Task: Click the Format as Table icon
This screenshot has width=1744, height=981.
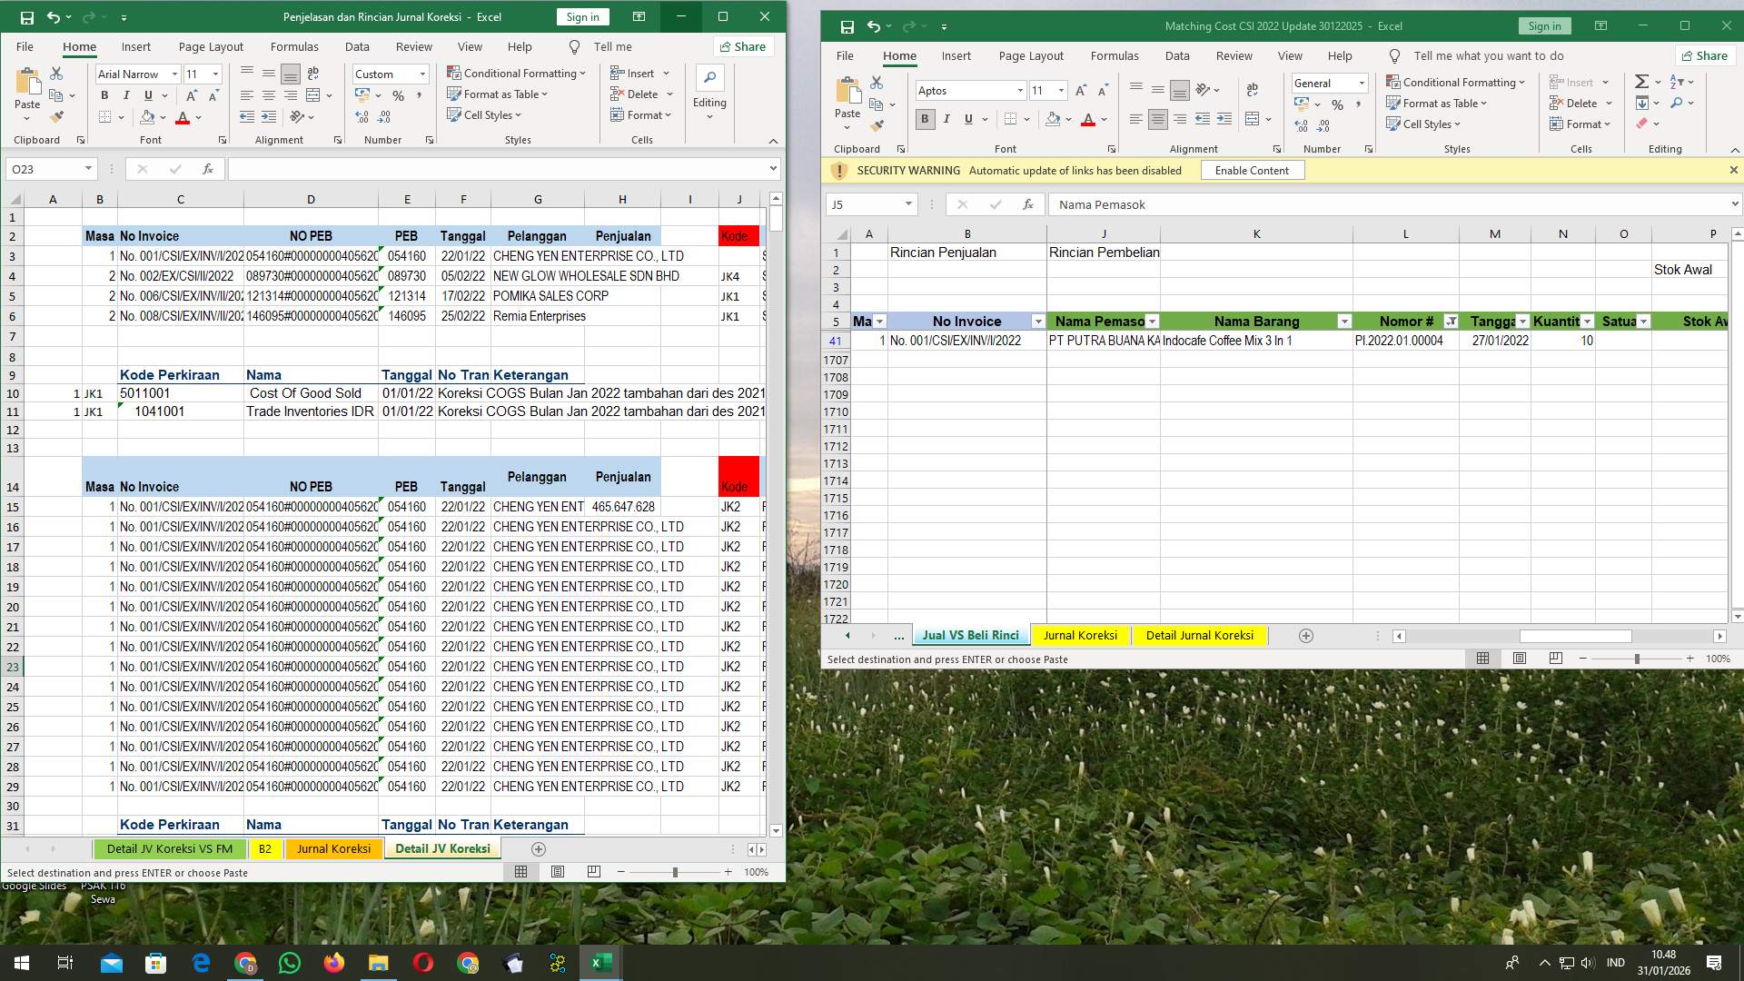Action: (457, 94)
